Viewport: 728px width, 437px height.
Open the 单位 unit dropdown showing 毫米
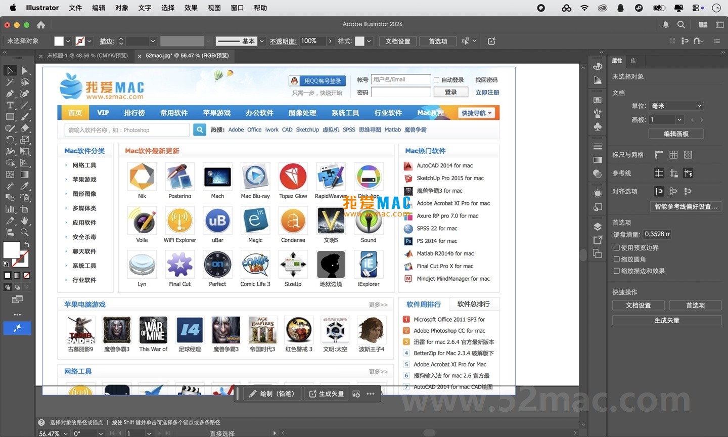tap(676, 106)
